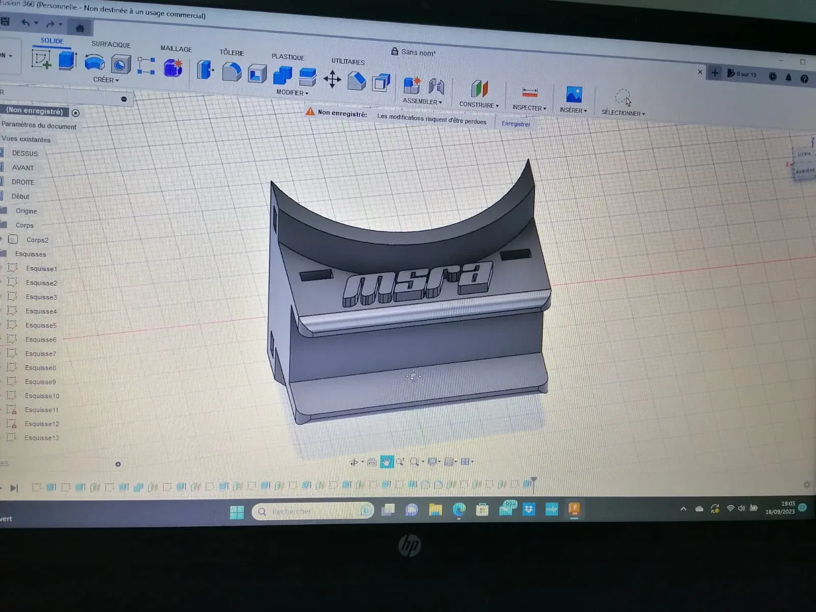Select the Press Pull tool icon
The width and height of the screenshot is (816, 612).
pos(205,70)
